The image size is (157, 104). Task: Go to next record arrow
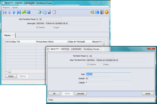click(14, 12)
